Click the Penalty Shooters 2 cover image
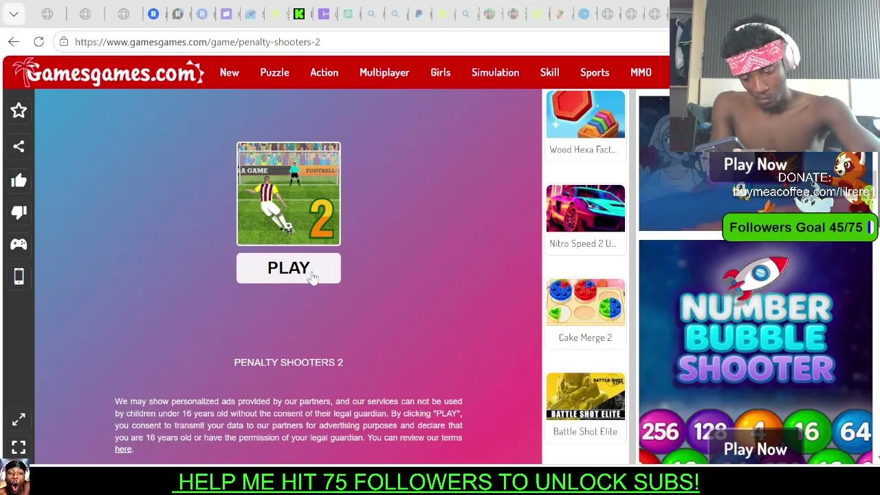Viewport: 880px width, 495px height. pyautogui.click(x=289, y=194)
